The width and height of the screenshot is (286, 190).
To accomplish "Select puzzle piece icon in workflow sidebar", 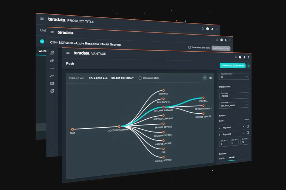I will [52, 91].
